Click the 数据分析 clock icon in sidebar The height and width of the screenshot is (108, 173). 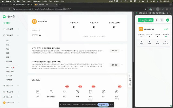coord(4,86)
